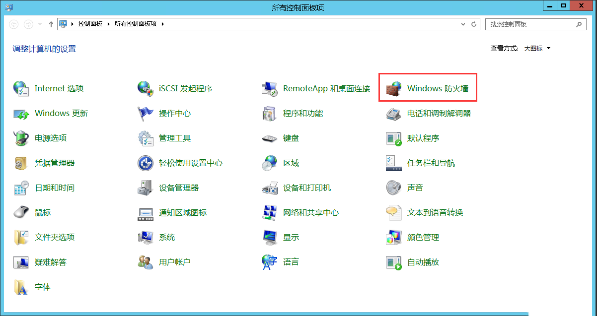Go forward with the forward arrow
Viewport: 597px width, 316px height.
pyautogui.click(x=28, y=24)
